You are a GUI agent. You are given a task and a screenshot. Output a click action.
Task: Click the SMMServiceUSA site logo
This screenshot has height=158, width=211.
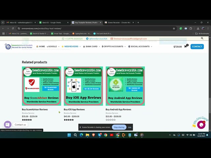pos(18,46)
